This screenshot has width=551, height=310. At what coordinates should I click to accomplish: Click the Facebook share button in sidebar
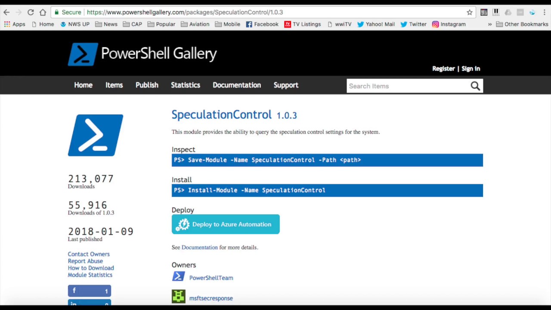click(x=89, y=291)
